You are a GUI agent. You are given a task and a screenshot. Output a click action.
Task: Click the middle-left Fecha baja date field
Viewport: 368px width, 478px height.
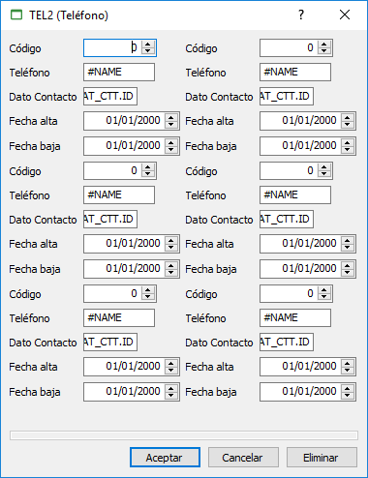pyautogui.click(x=125, y=269)
